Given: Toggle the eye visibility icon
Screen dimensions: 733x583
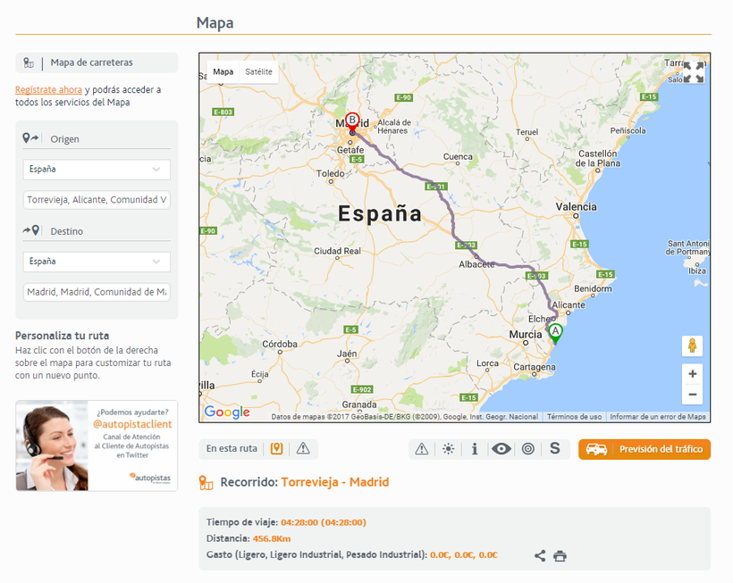Looking at the screenshot, I should click(x=501, y=449).
